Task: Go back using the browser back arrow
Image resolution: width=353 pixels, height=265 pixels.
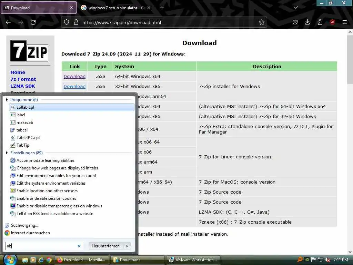Action: (8, 22)
